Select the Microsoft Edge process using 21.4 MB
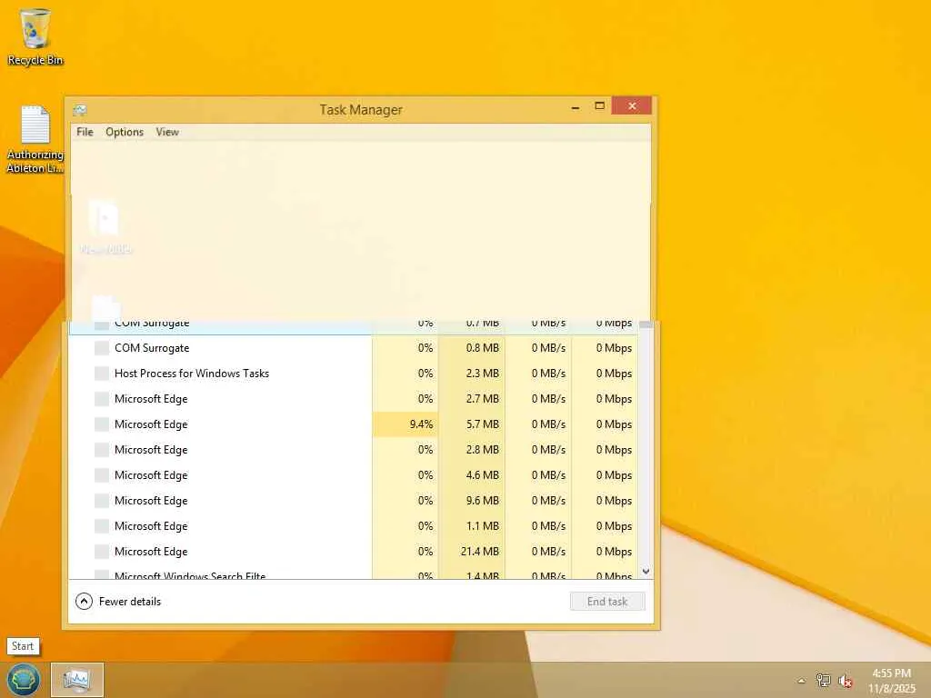 click(354, 552)
